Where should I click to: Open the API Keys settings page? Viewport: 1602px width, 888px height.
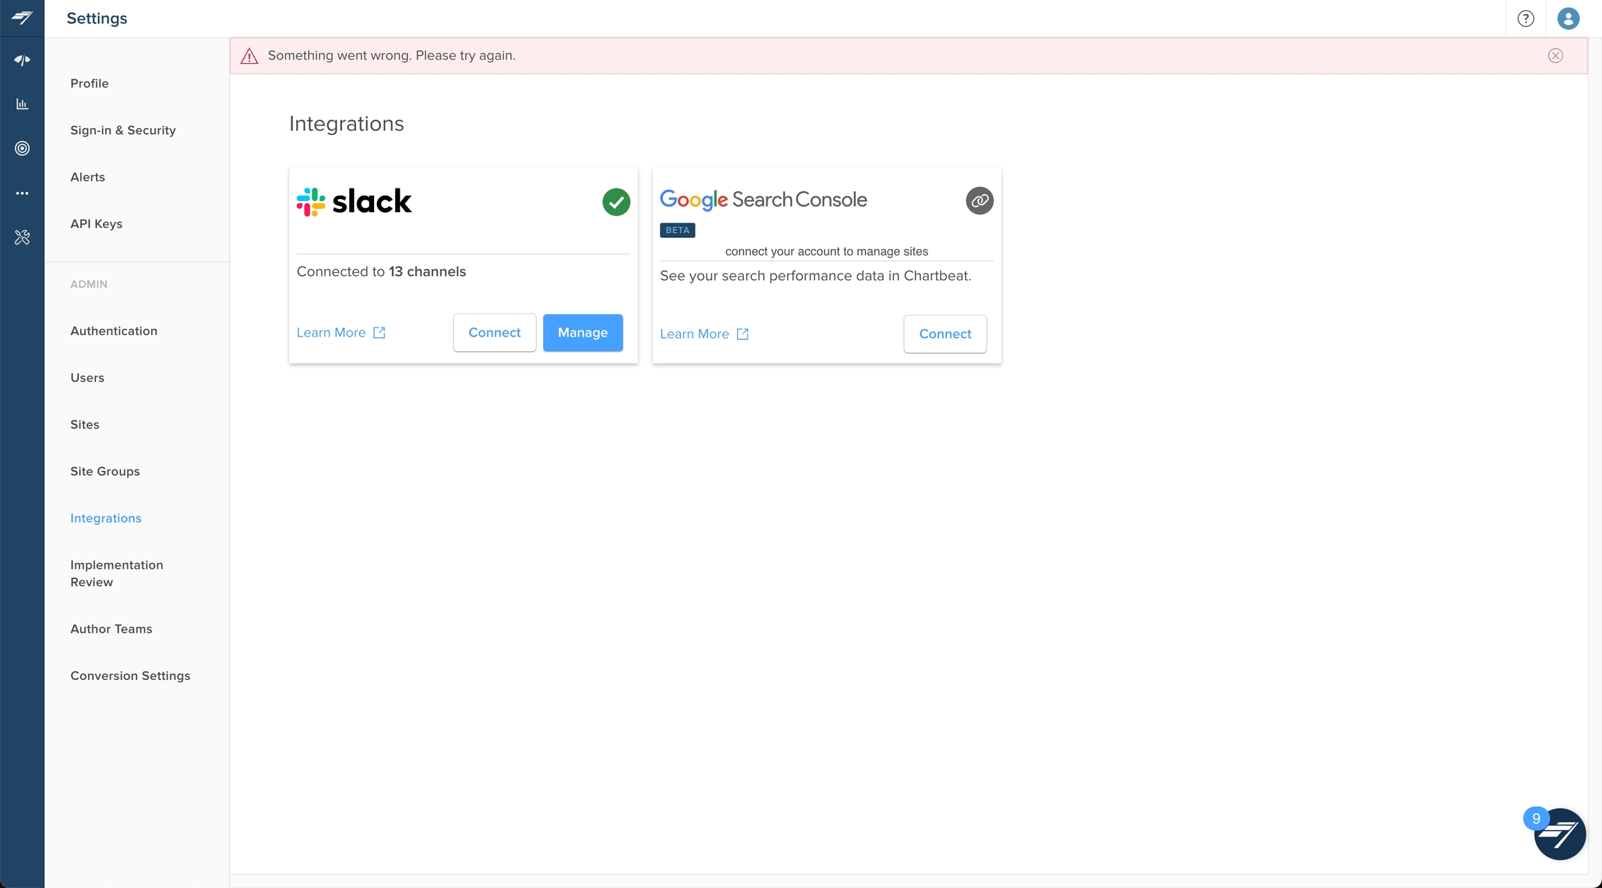pyautogui.click(x=96, y=224)
